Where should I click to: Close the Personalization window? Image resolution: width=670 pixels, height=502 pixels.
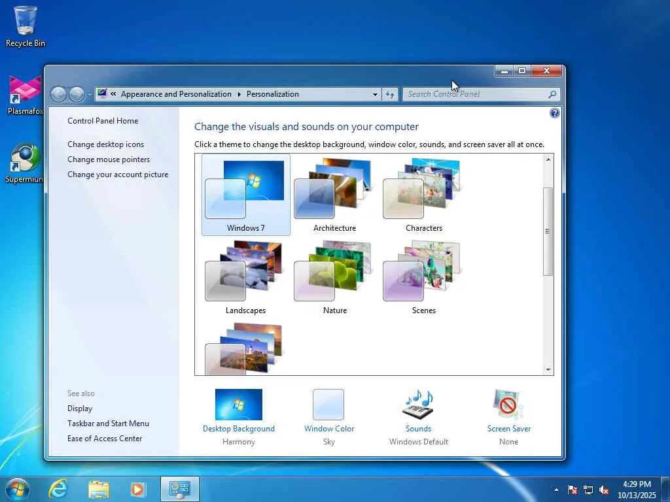point(546,71)
